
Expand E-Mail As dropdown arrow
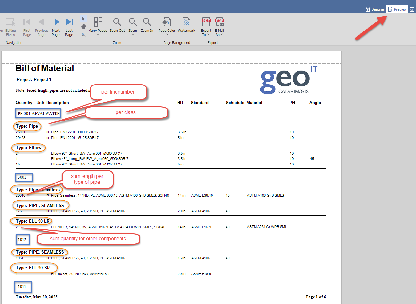222,34
